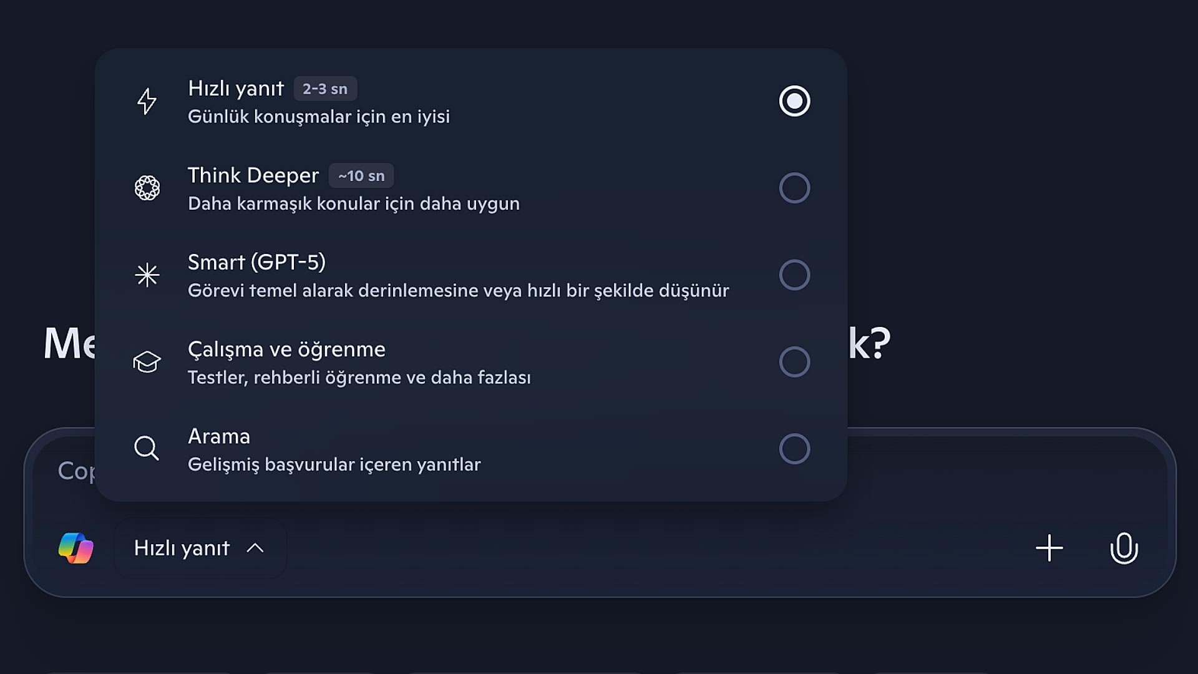Choose the Think Deeper menu title
The image size is (1198, 674).
tap(253, 175)
